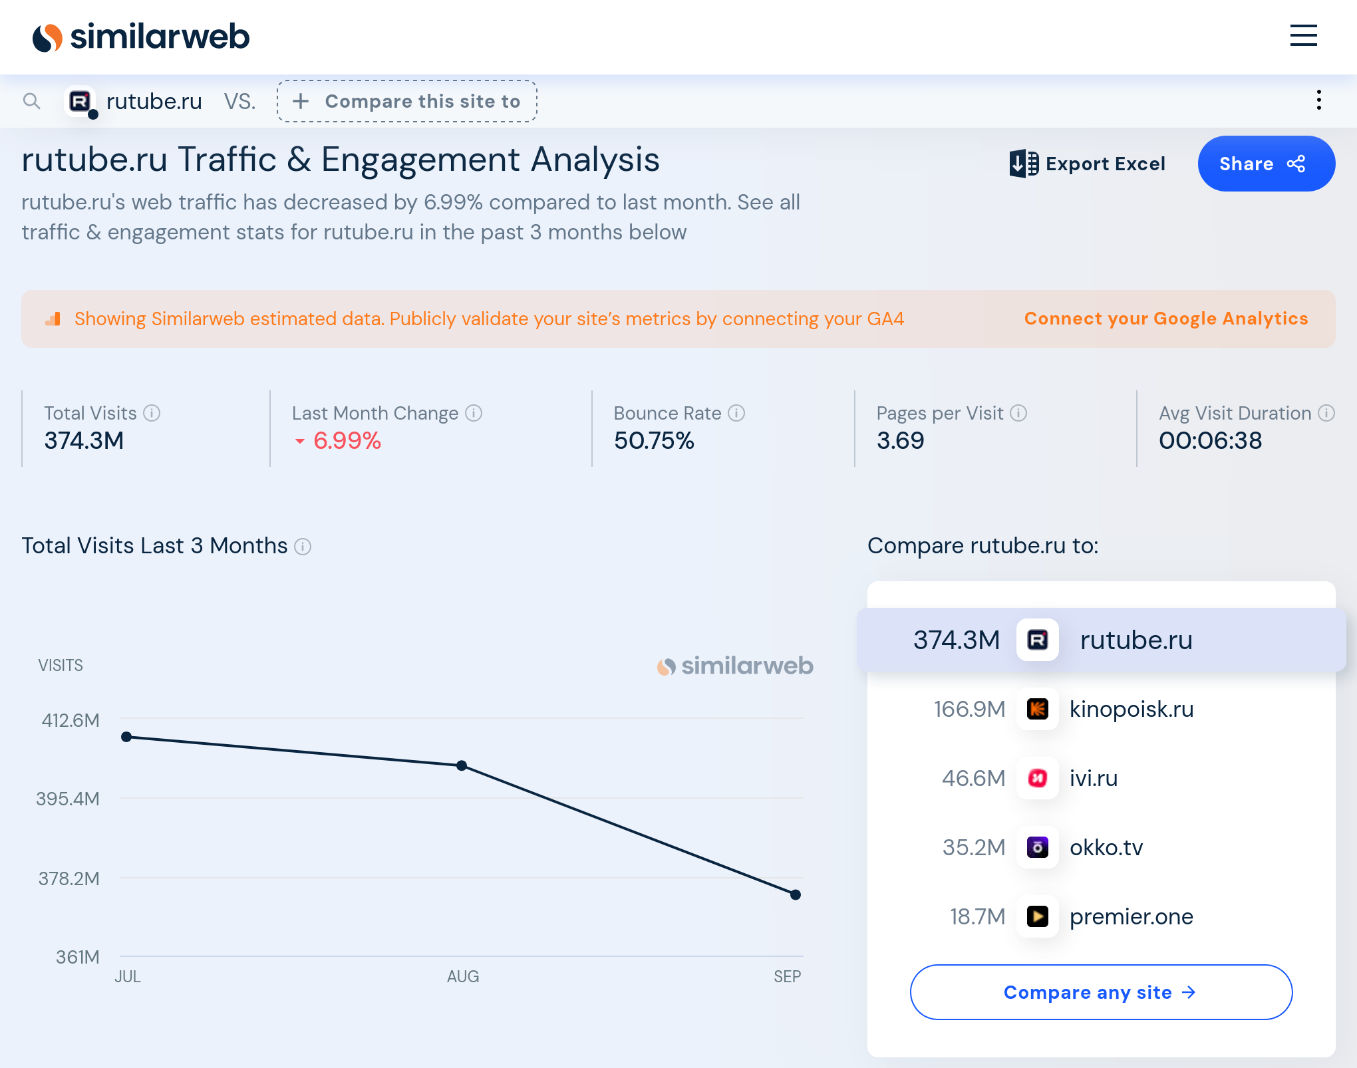
Task: Select okko.tv in the compare list
Action: (x=1106, y=847)
